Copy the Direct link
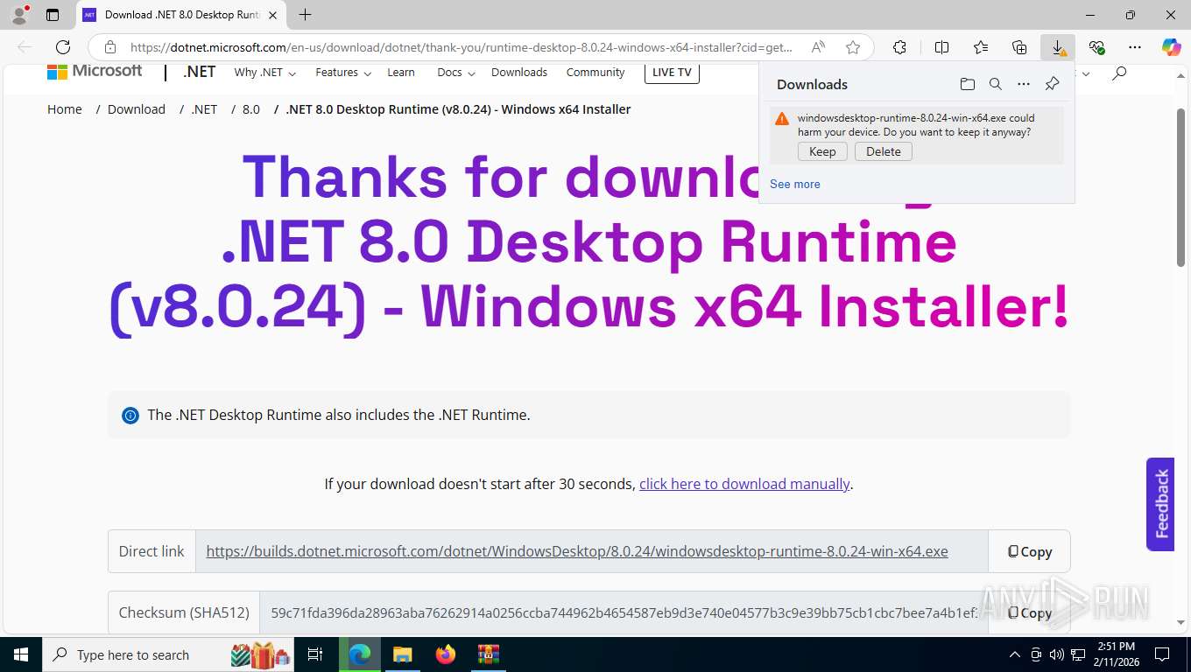This screenshot has height=672, width=1191. (1029, 551)
